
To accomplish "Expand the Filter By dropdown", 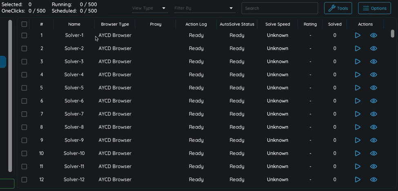I will (204, 8).
